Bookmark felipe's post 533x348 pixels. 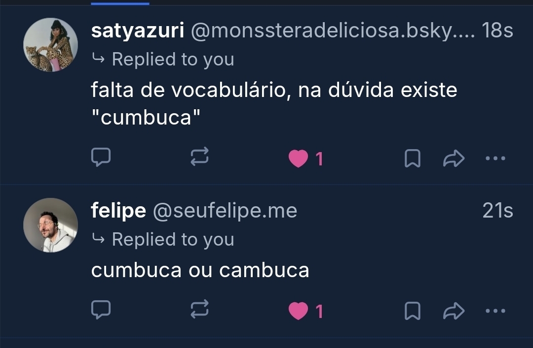pos(413,311)
